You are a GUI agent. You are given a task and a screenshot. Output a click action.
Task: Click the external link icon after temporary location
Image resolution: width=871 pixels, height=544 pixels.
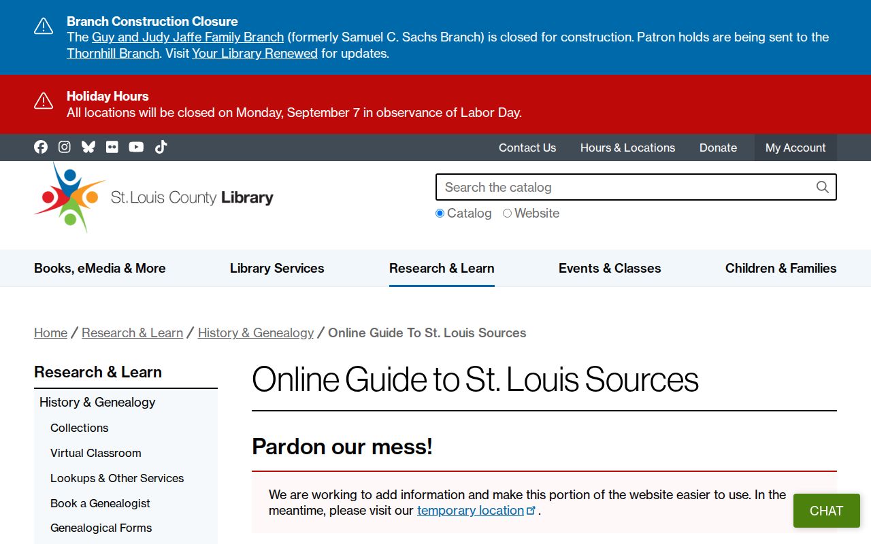(x=531, y=510)
